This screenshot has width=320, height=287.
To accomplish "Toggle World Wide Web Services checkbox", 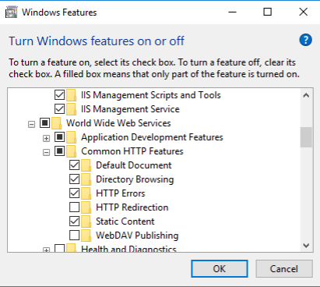I will tap(44, 123).
